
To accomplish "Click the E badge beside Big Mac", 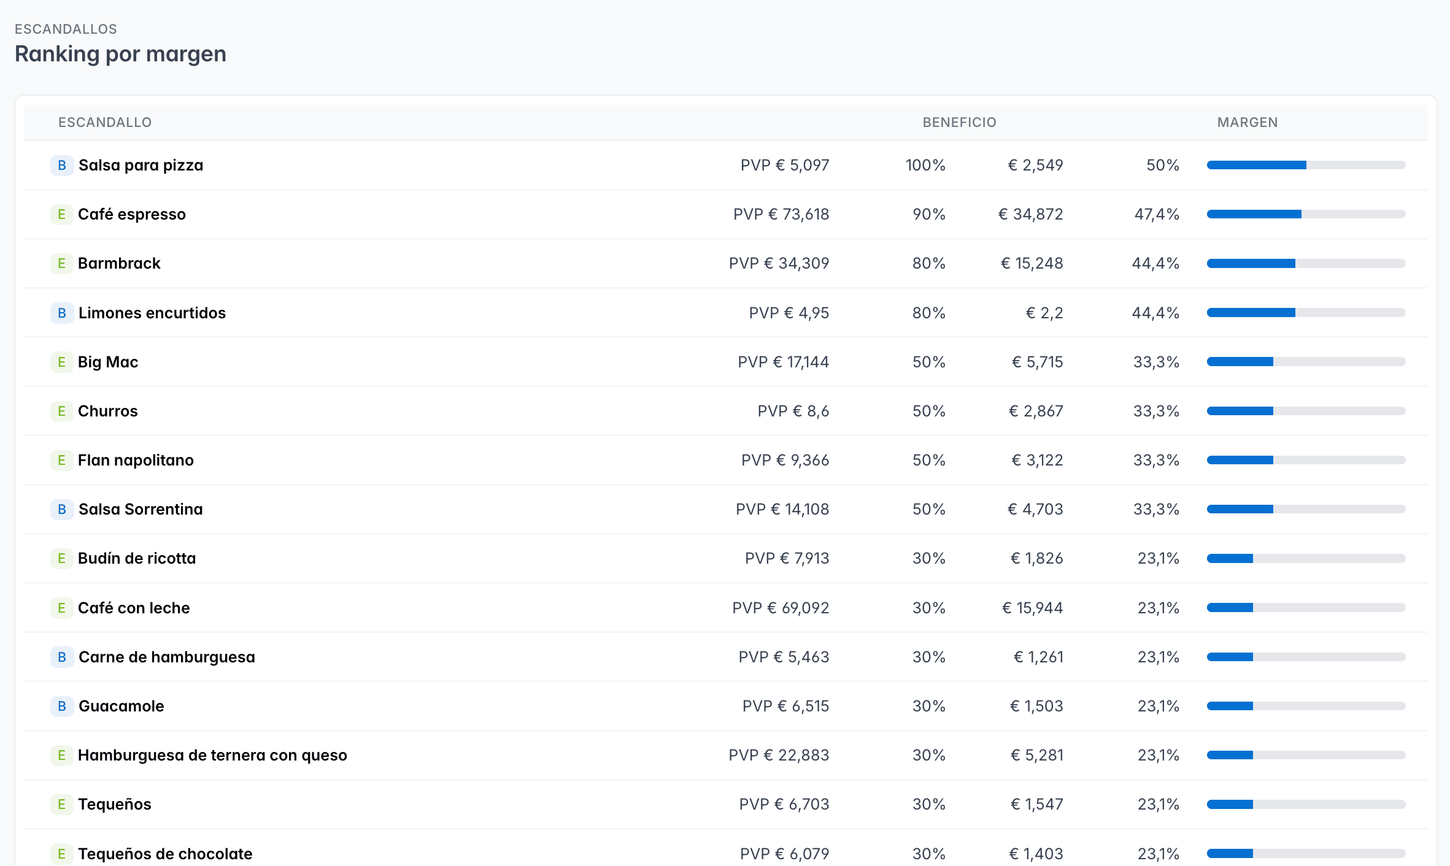I will [61, 362].
